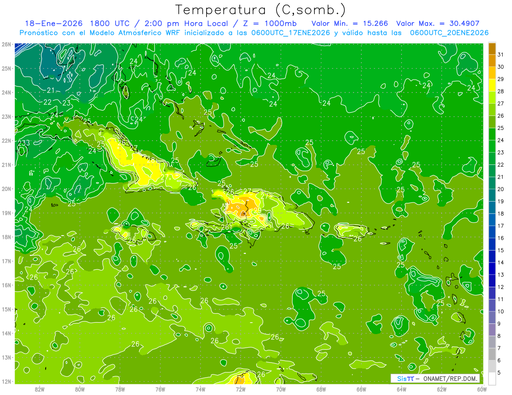
Task: Click the "60W" longitude axis label
Action: tap(482, 389)
